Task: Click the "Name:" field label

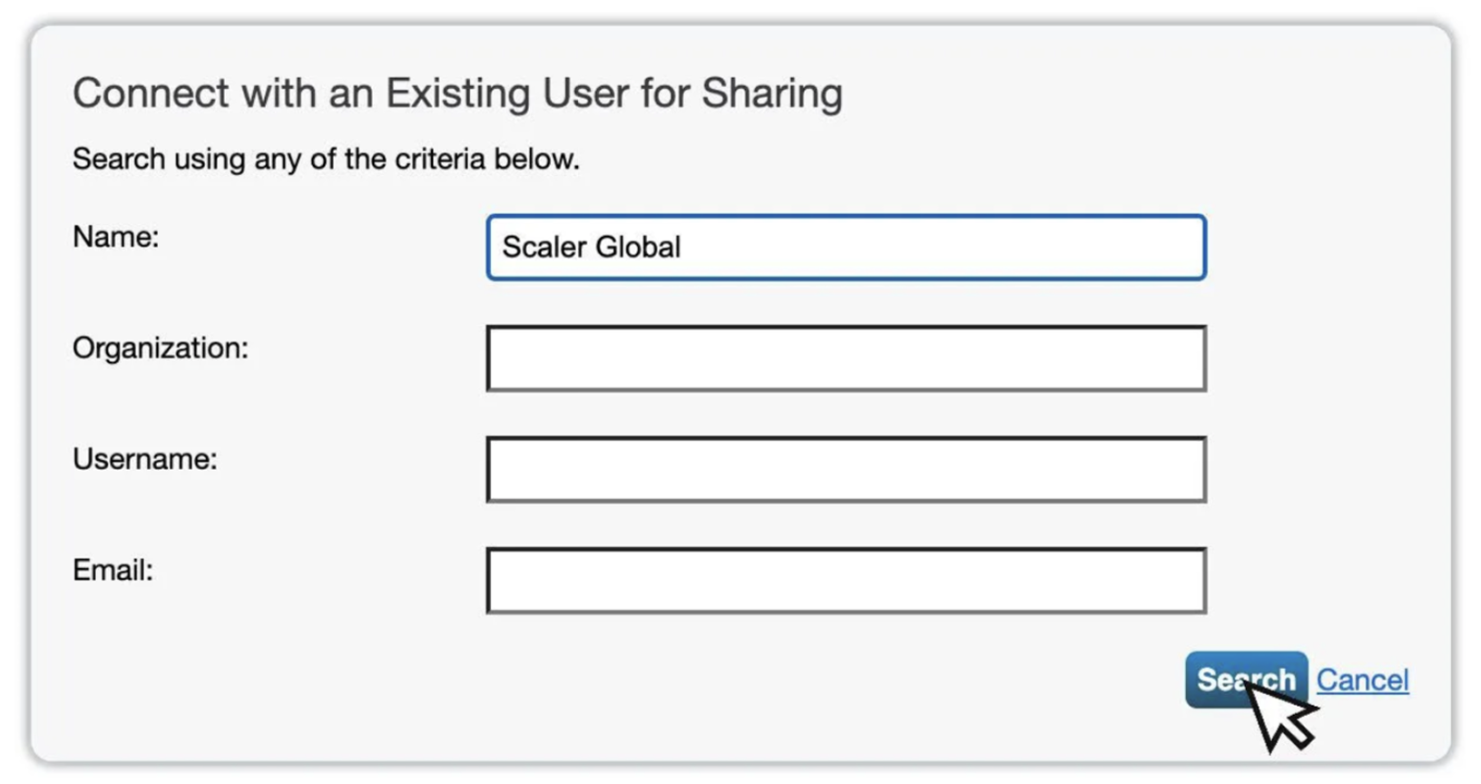Action: [115, 237]
